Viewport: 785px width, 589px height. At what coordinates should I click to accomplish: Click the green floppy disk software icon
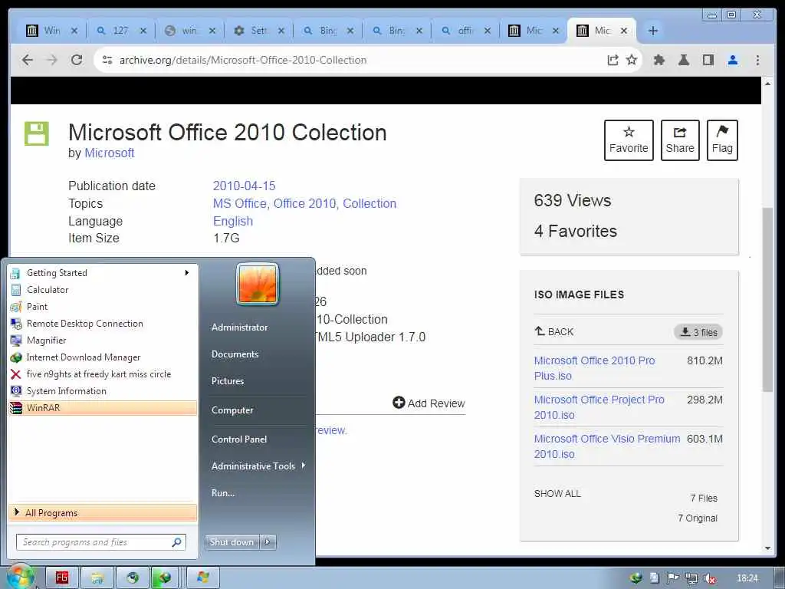[37, 133]
